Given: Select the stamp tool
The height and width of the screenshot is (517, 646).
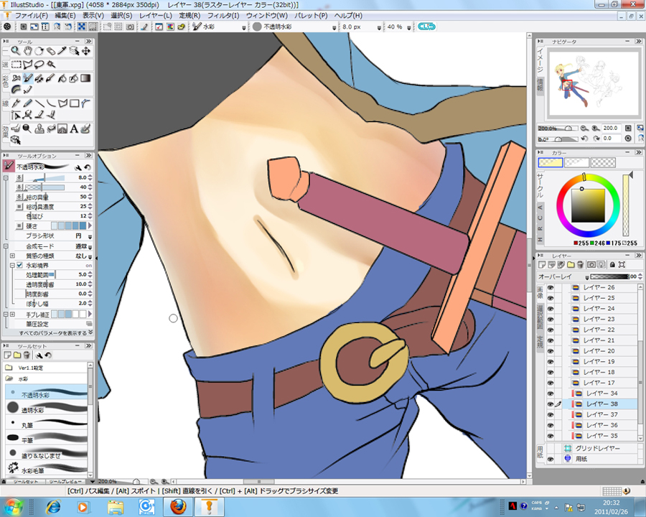Looking at the screenshot, I should [39, 129].
